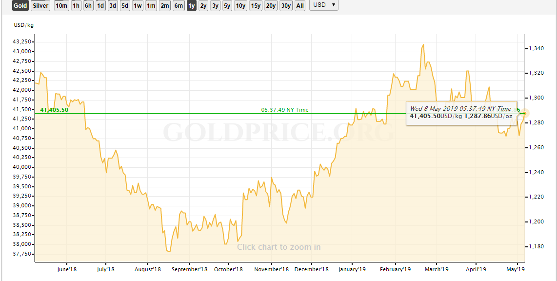Click the March'19 x-axis label

[436, 270]
